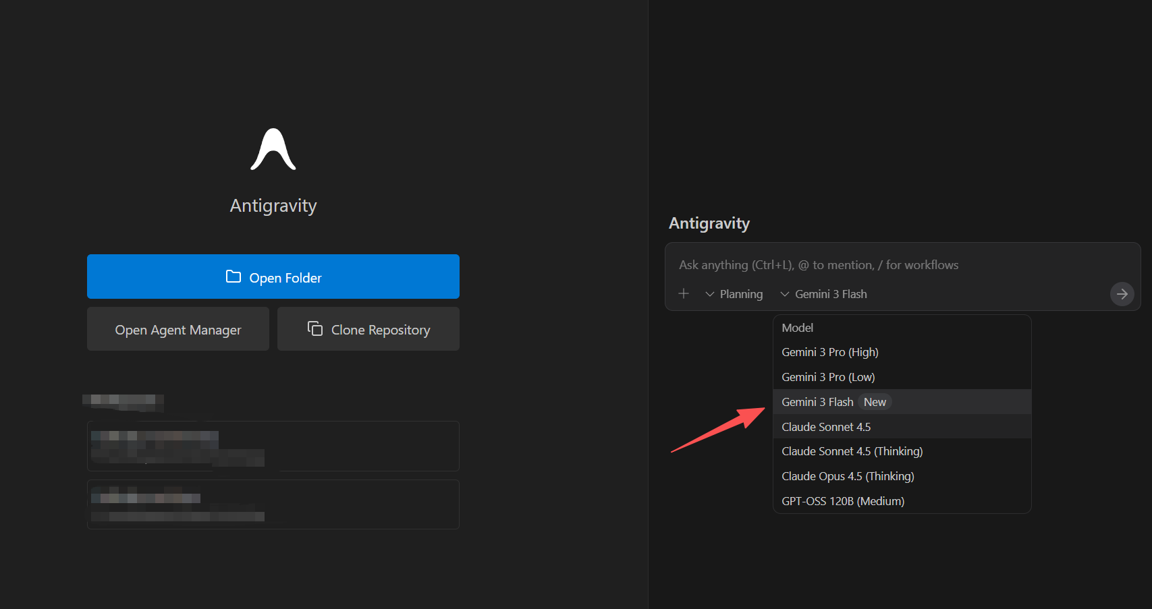
Task: Select Gemini 3 Pro (Low) model
Action: pyautogui.click(x=828, y=377)
